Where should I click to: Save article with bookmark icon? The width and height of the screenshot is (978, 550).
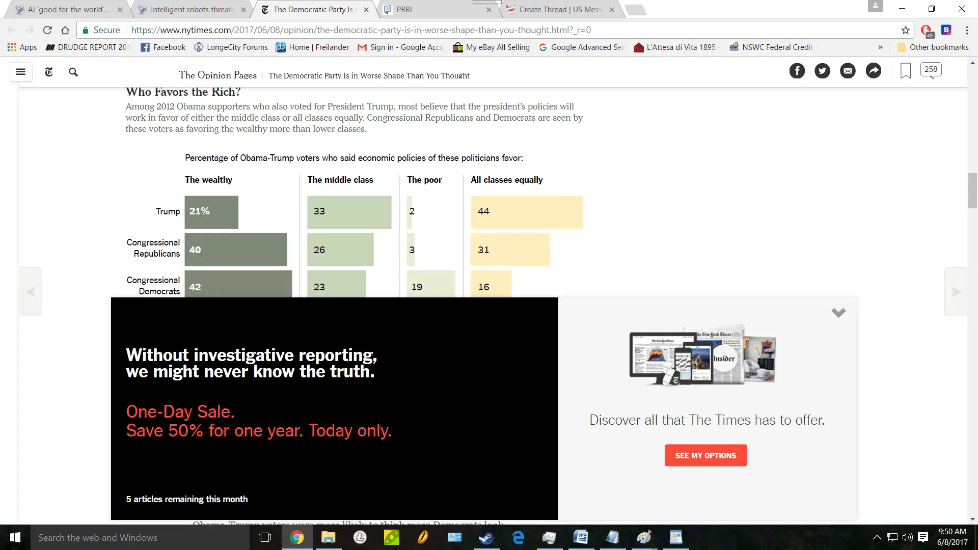click(905, 71)
